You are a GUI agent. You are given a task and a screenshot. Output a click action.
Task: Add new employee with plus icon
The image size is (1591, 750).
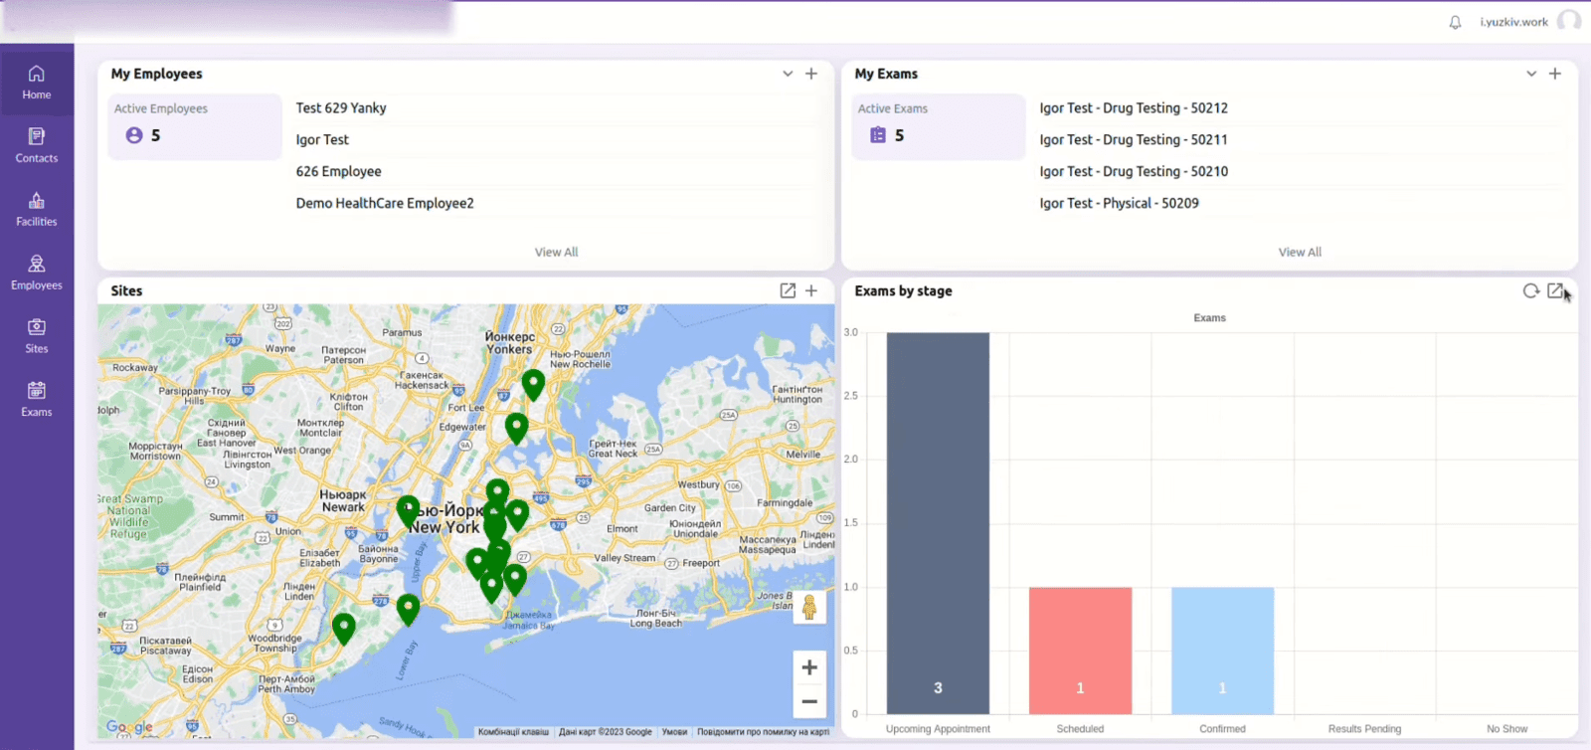[811, 74]
